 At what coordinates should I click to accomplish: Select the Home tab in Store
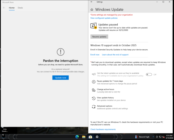12,8
